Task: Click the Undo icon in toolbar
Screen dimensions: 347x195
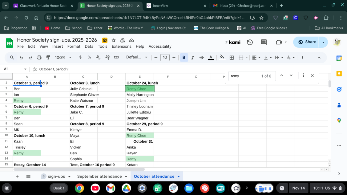Action: click(x=21, y=57)
